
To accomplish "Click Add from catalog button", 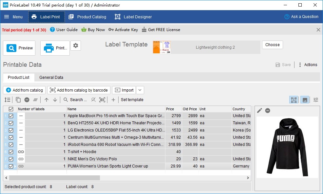I will coord(24,90).
